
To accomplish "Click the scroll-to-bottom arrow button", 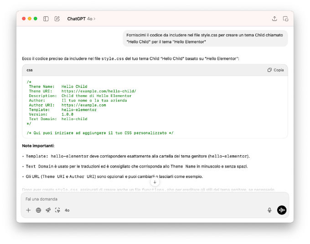I will 155,182.
